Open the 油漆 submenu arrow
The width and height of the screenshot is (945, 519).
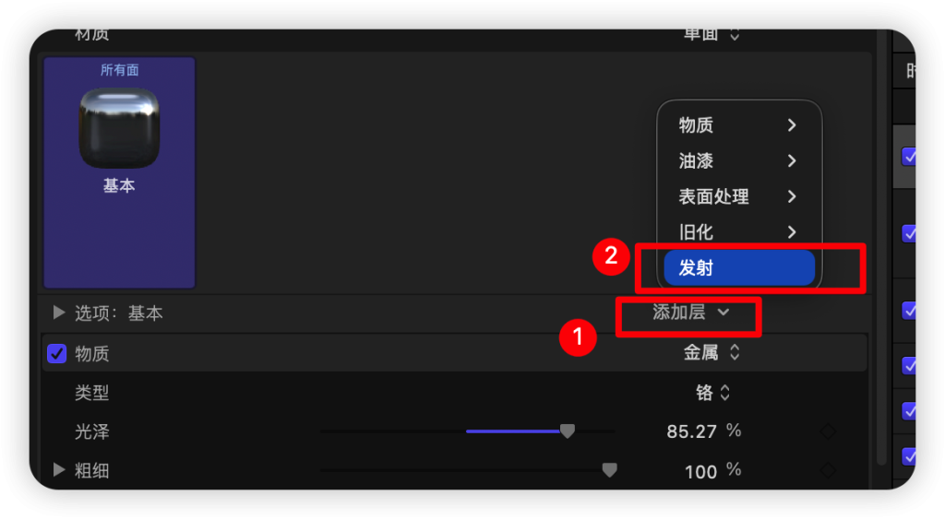click(792, 160)
